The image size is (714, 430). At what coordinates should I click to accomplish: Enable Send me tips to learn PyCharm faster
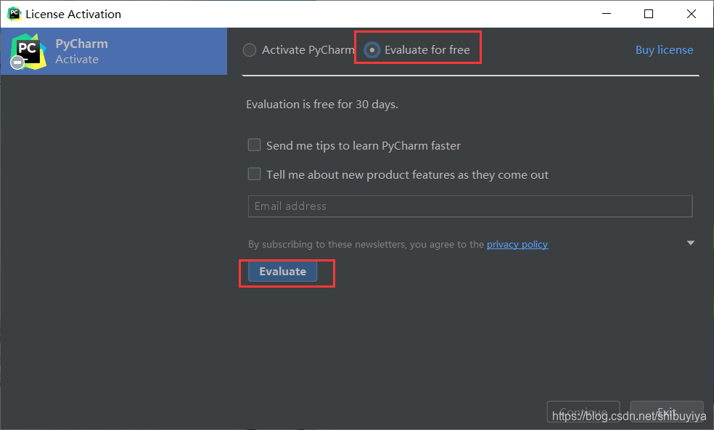pyautogui.click(x=254, y=145)
